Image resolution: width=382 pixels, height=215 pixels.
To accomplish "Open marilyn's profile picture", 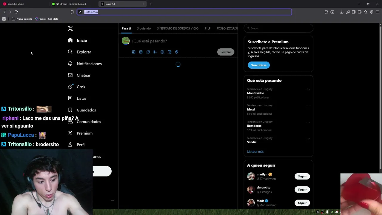I will [251, 176].
